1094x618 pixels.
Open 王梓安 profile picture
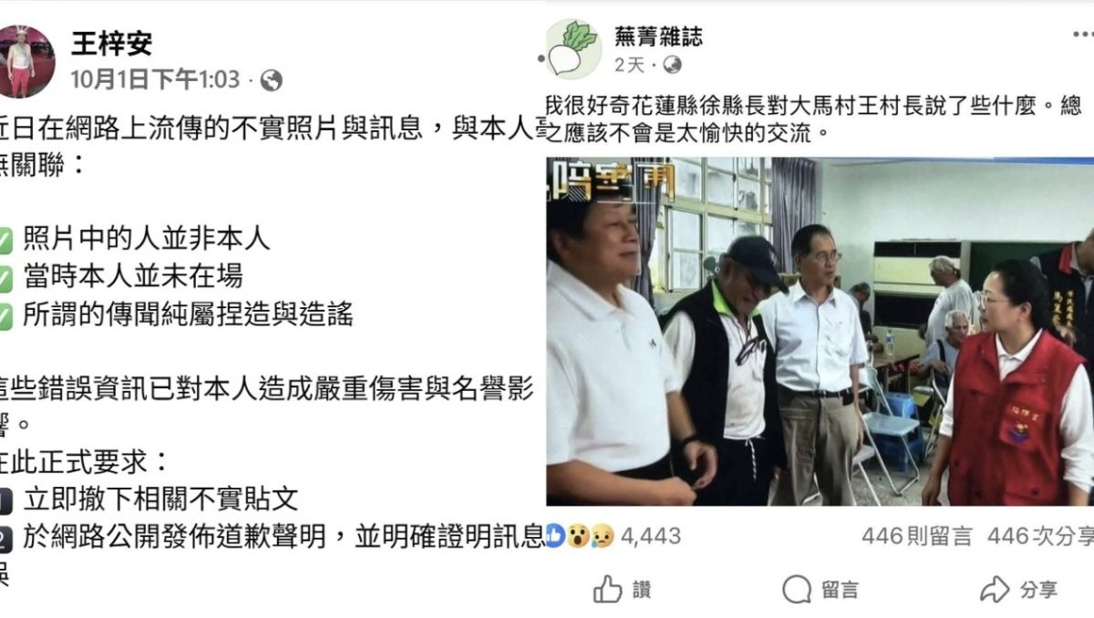[x=26, y=61]
